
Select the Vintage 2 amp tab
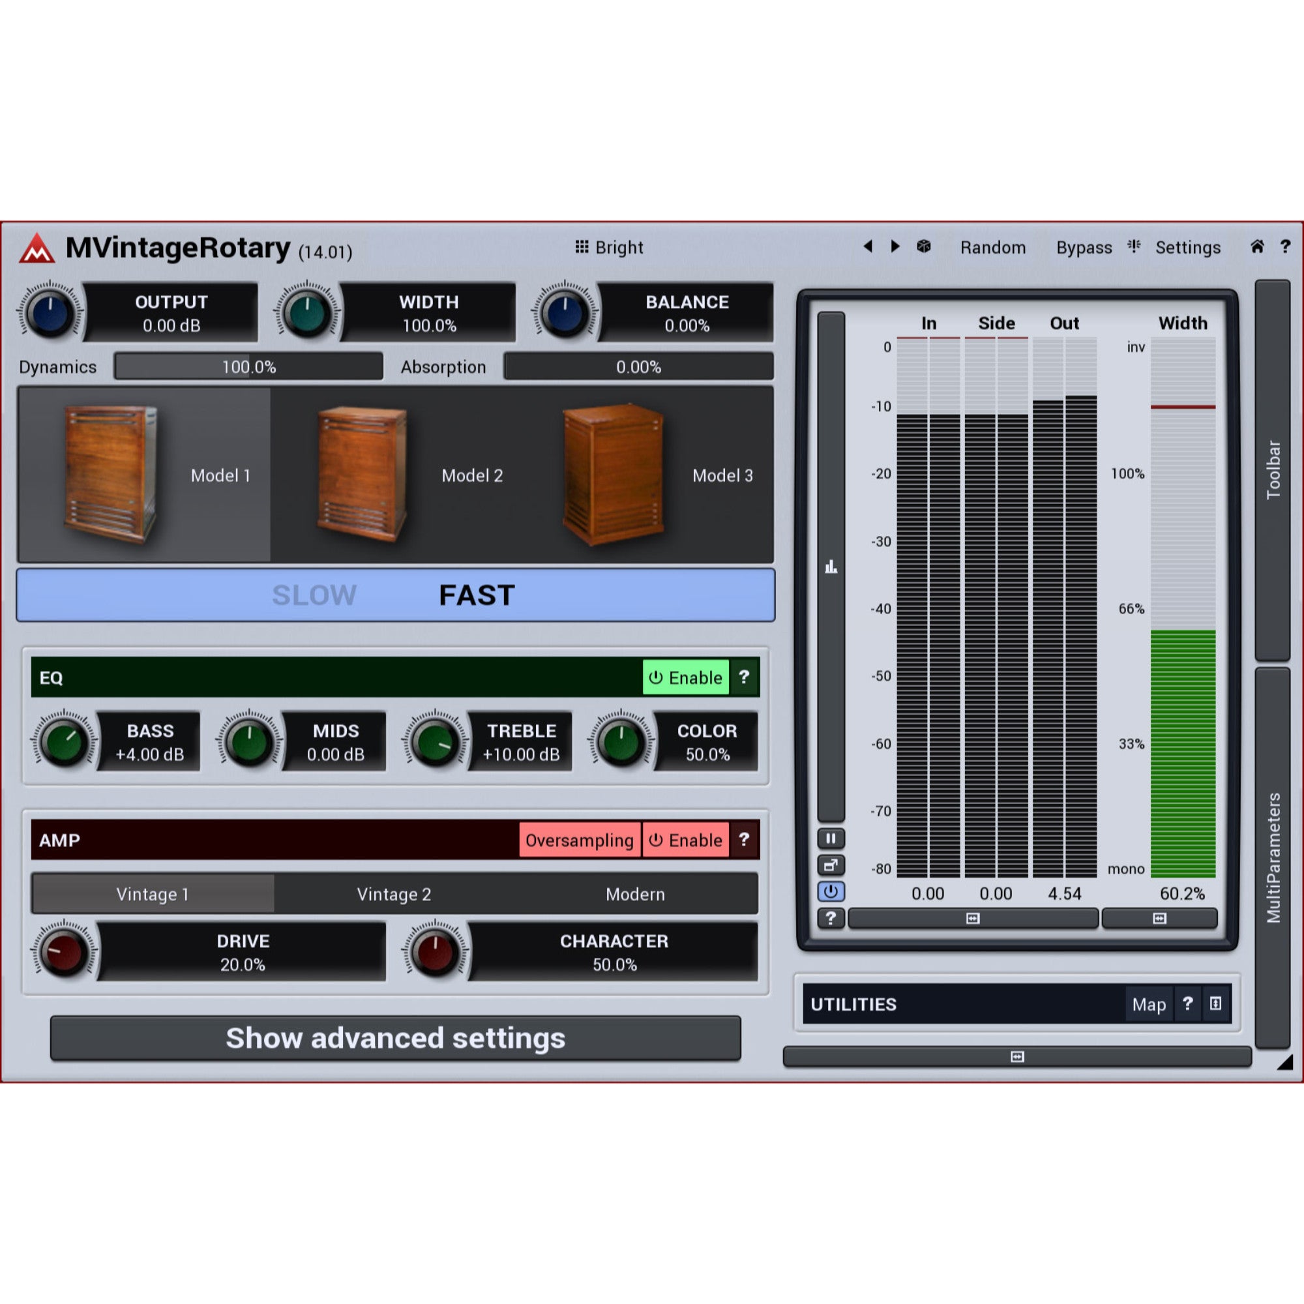tap(394, 895)
